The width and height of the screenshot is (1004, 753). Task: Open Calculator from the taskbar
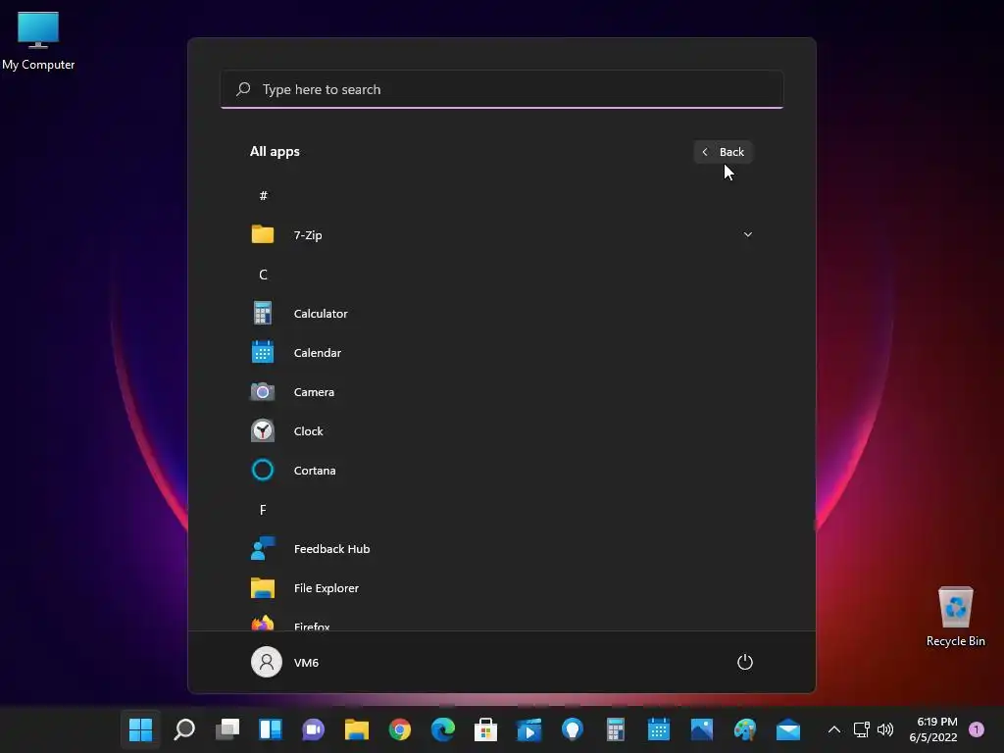click(x=616, y=728)
